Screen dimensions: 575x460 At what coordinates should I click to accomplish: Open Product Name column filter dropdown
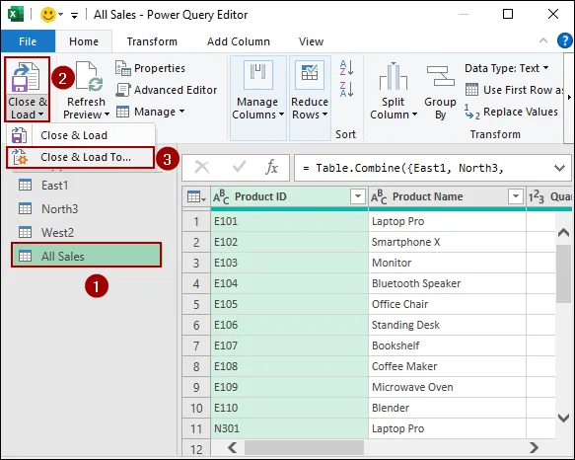pyautogui.click(x=516, y=196)
